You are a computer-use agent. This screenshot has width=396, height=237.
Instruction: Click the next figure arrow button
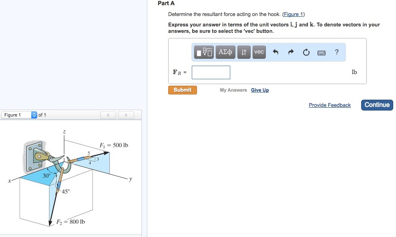(x=126, y=114)
